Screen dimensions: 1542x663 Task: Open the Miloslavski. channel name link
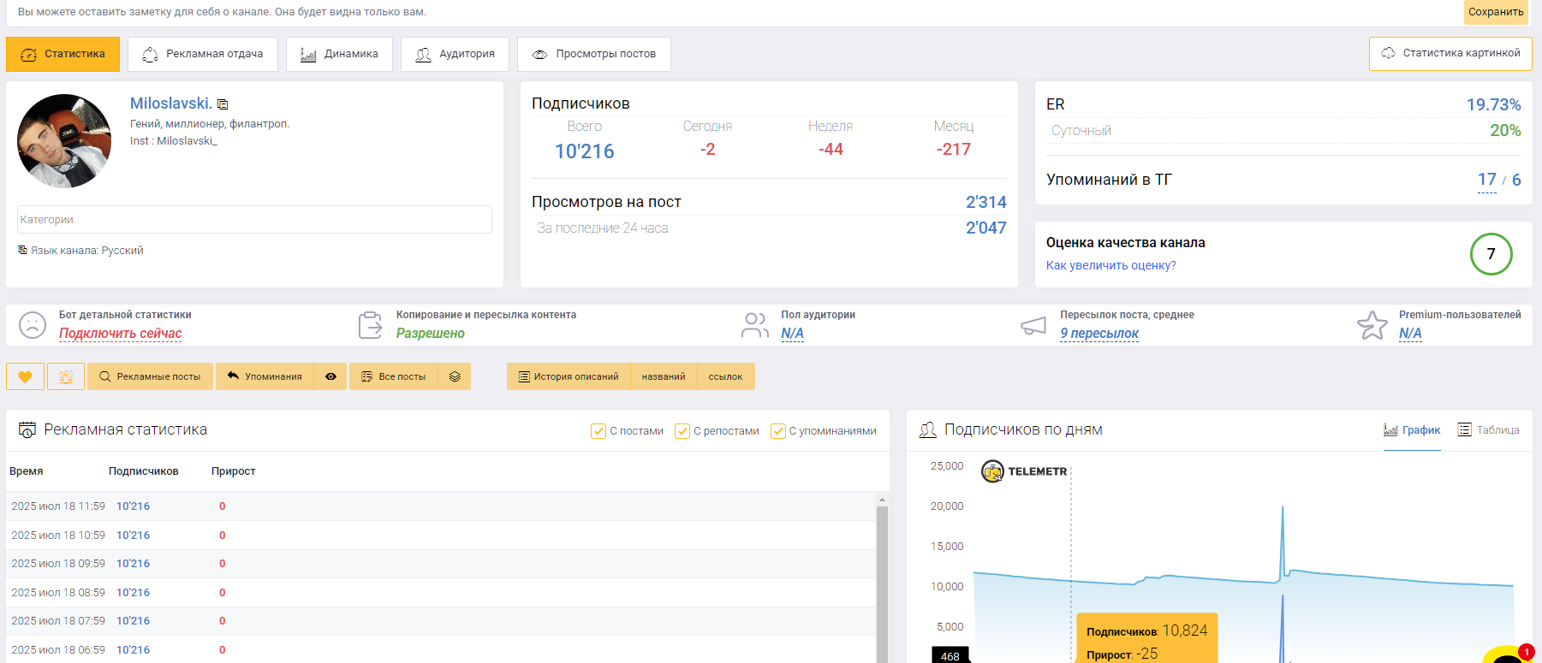[170, 104]
